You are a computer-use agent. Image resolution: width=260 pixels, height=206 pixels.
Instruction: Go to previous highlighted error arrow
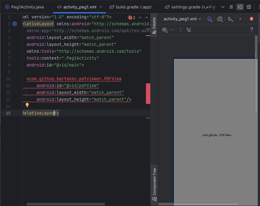click(x=140, y=17)
